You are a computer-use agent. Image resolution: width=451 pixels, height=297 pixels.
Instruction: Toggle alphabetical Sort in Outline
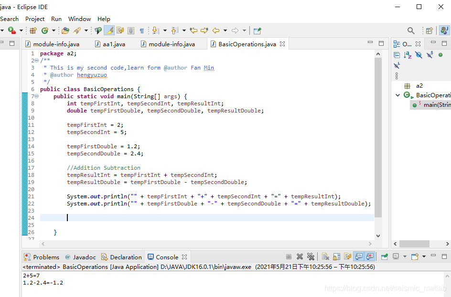(408, 55)
